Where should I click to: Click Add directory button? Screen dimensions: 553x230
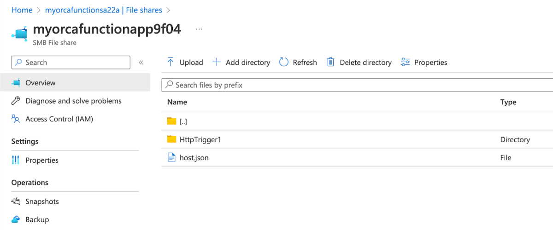241,62
